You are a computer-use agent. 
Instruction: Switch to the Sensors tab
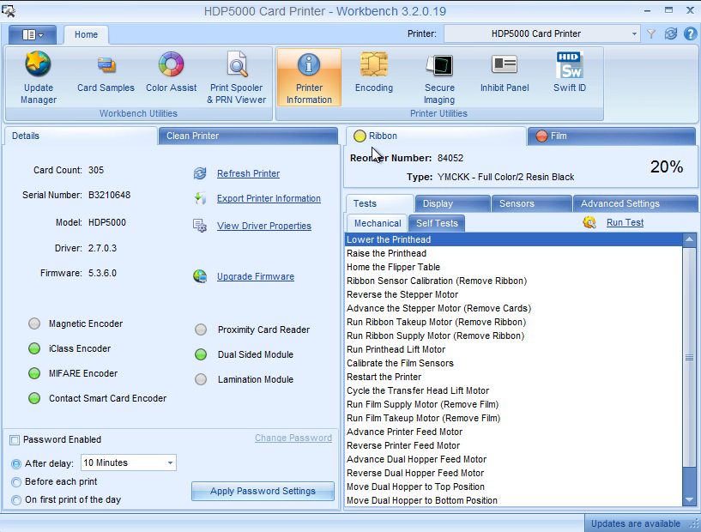tap(517, 203)
